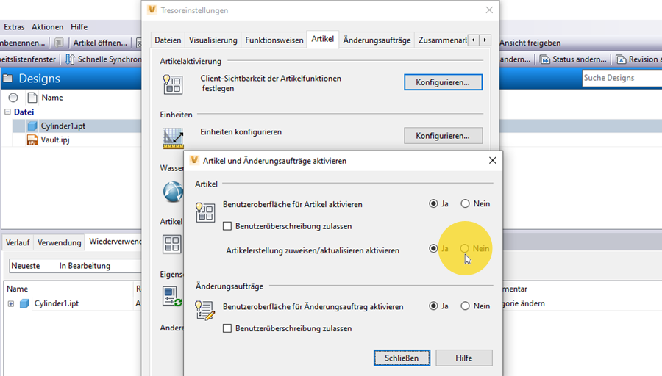This screenshot has width=662, height=376.
Task: Click Konfigurieren for Einheiten
Action: pyautogui.click(x=443, y=136)
